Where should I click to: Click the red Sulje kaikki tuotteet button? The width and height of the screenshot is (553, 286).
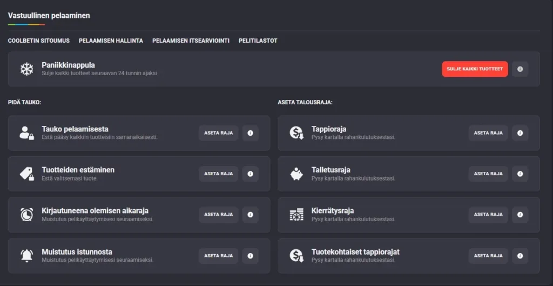[x=475, y=69]
